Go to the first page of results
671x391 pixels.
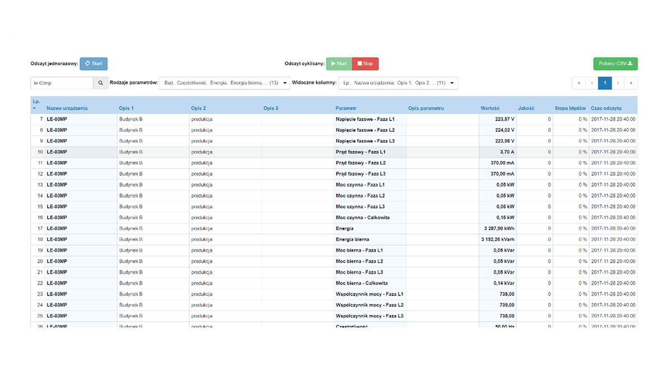(578, 83)
